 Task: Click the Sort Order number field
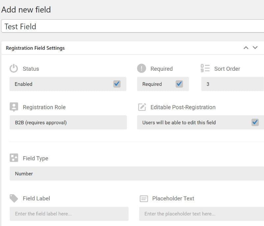[x=233, y=84]
